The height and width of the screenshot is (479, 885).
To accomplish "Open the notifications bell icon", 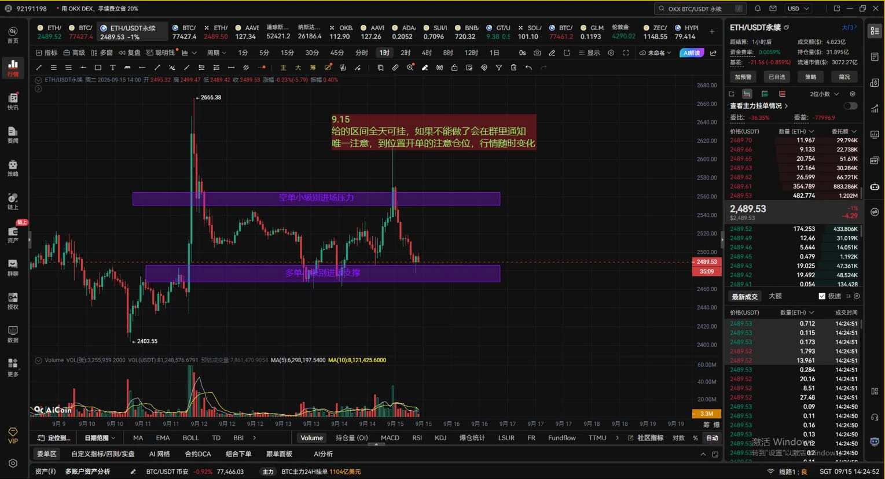I will (758, 9).
